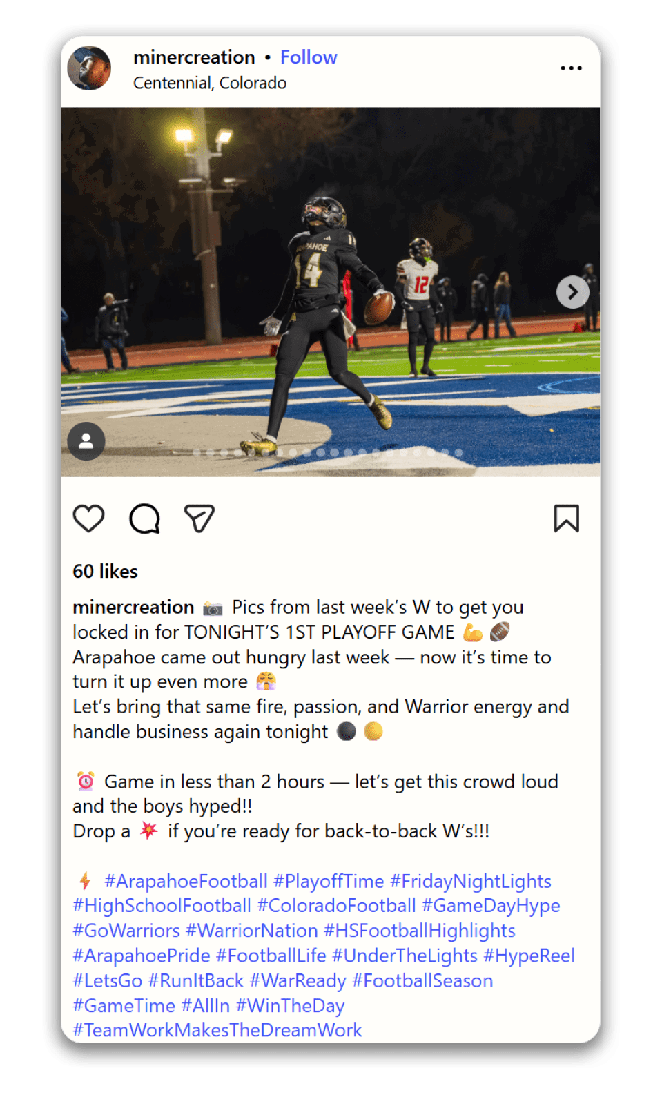
Task: Open the #HypeReel hashtag
Action: coord(529,956)
